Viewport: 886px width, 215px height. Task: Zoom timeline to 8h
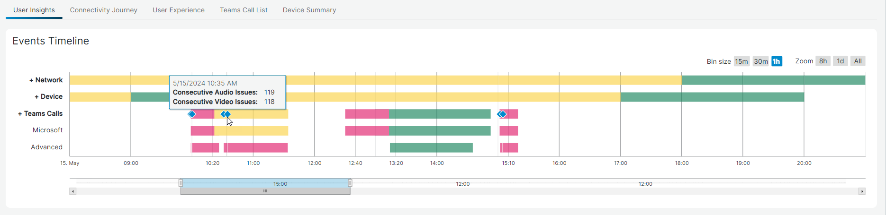tap(823, 61)
